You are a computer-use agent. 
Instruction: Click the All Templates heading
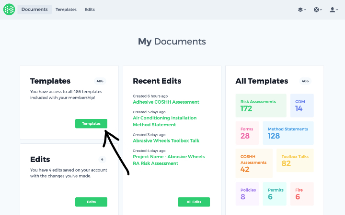tap(262, 81)
